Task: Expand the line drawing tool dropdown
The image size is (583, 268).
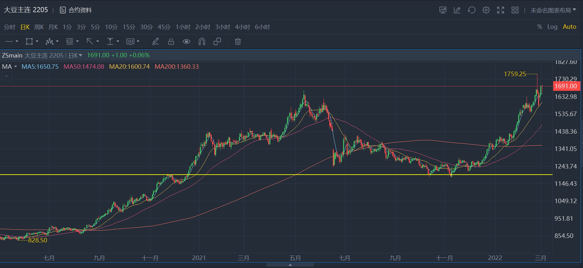Action: [17, 42]
